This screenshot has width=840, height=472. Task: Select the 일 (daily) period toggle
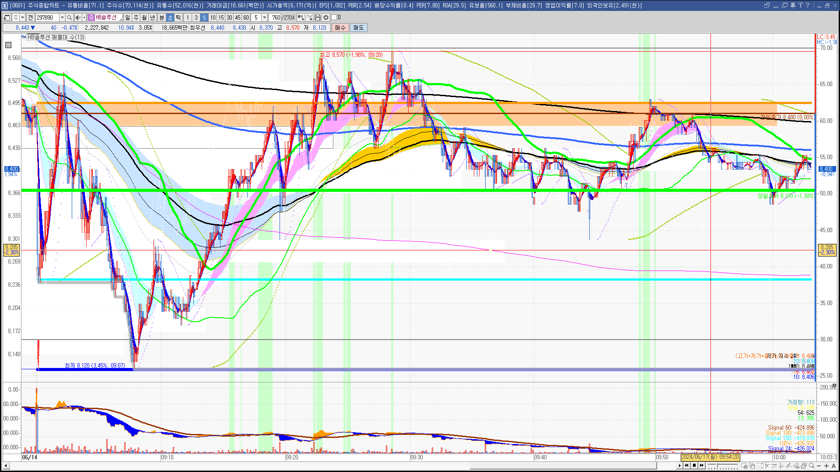pyautogui.click(x=127, y=17)
